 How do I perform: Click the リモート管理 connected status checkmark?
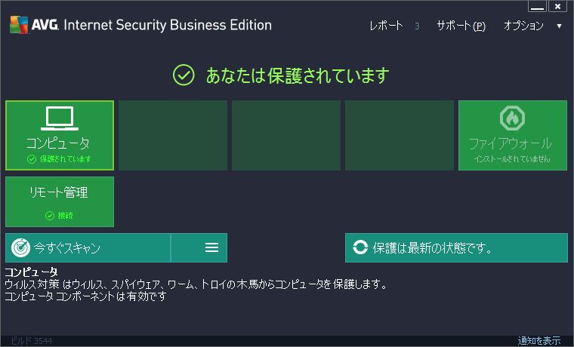49,216
